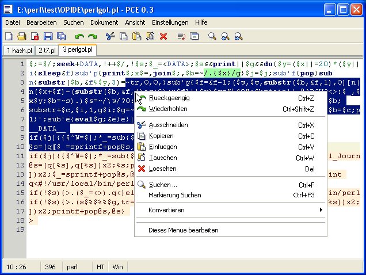Click the > character on line 18
Image resolution: width=366 pixels, height=275 pixels.
[31, 220]
